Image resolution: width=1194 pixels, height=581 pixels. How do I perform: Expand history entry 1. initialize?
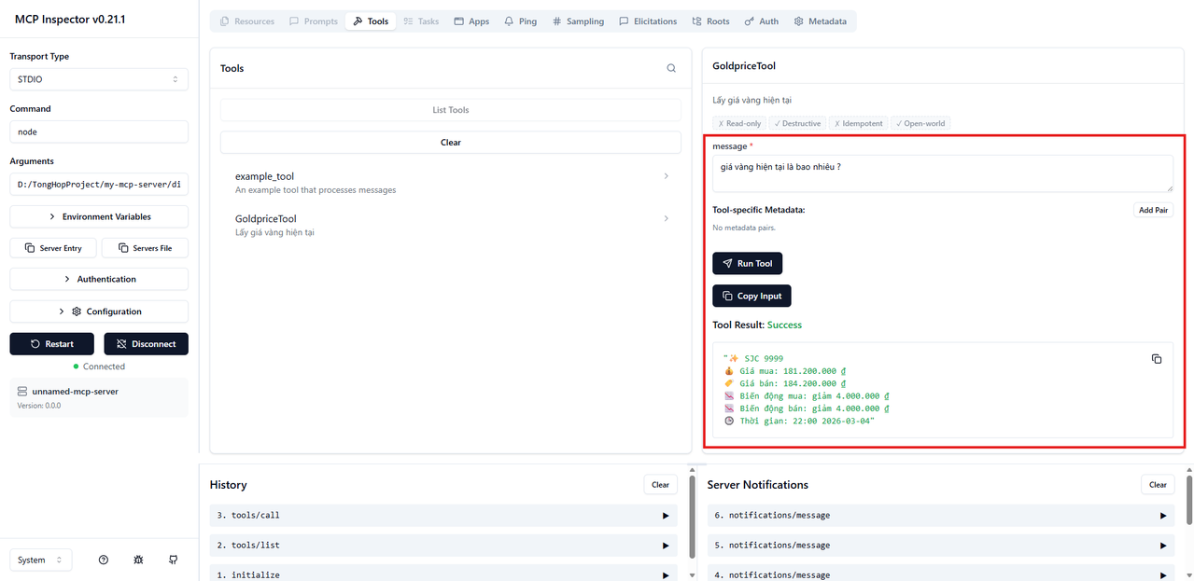click(x=443, y=574)
